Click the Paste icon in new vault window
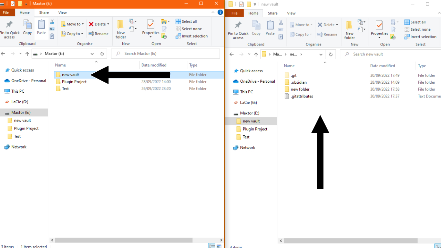 (x=270, y=28)
